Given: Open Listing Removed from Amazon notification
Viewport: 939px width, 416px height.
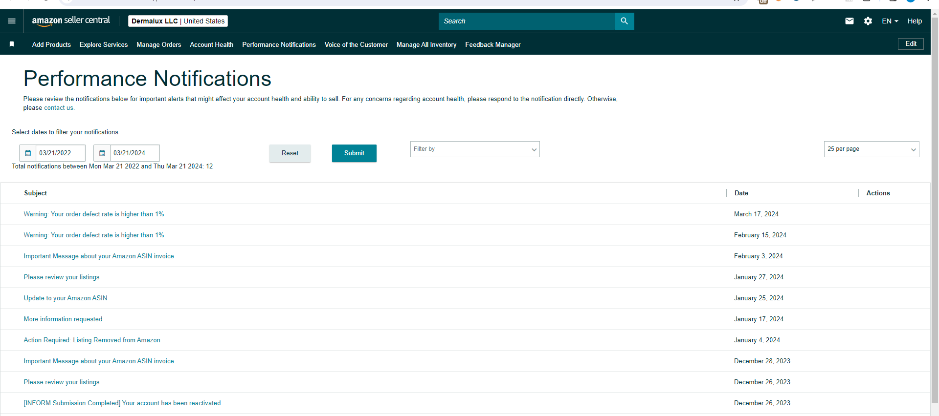Looking at the screenshot, I should point(92,340).
